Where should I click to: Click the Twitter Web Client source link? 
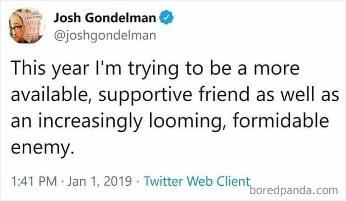point(197,181)
